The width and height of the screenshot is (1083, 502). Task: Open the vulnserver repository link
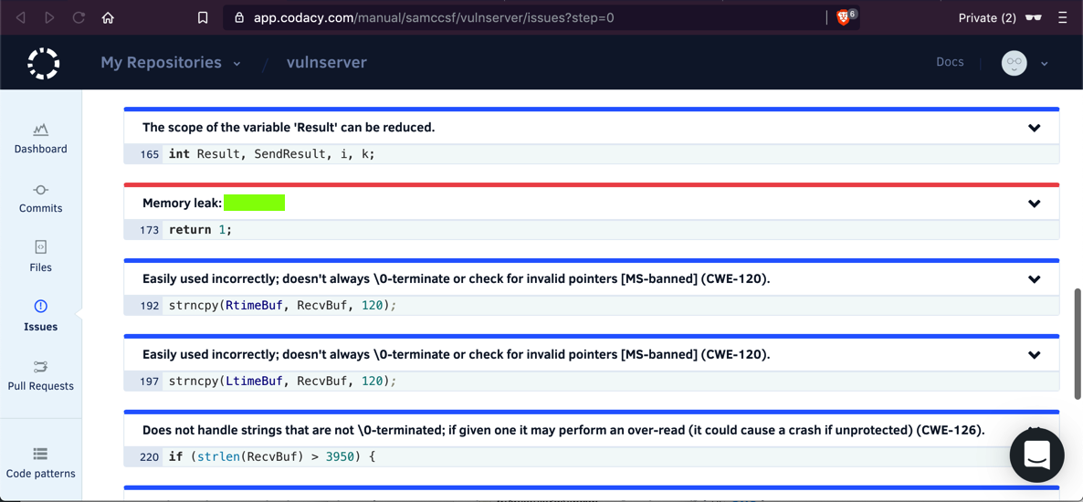327,63
